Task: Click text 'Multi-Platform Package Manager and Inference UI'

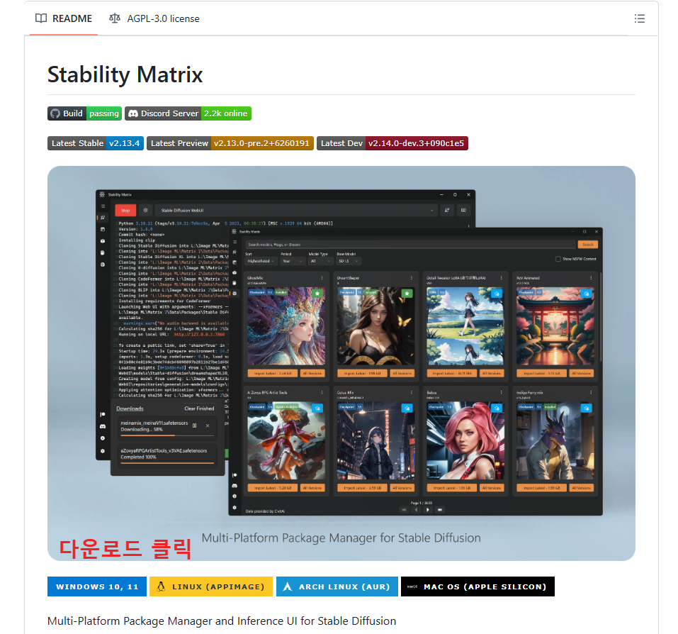Action: click(x=173, y=621)
